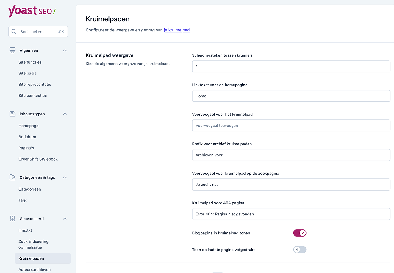394x273 pixels.
Task: Open Site representatie settings
Action: 35,84
